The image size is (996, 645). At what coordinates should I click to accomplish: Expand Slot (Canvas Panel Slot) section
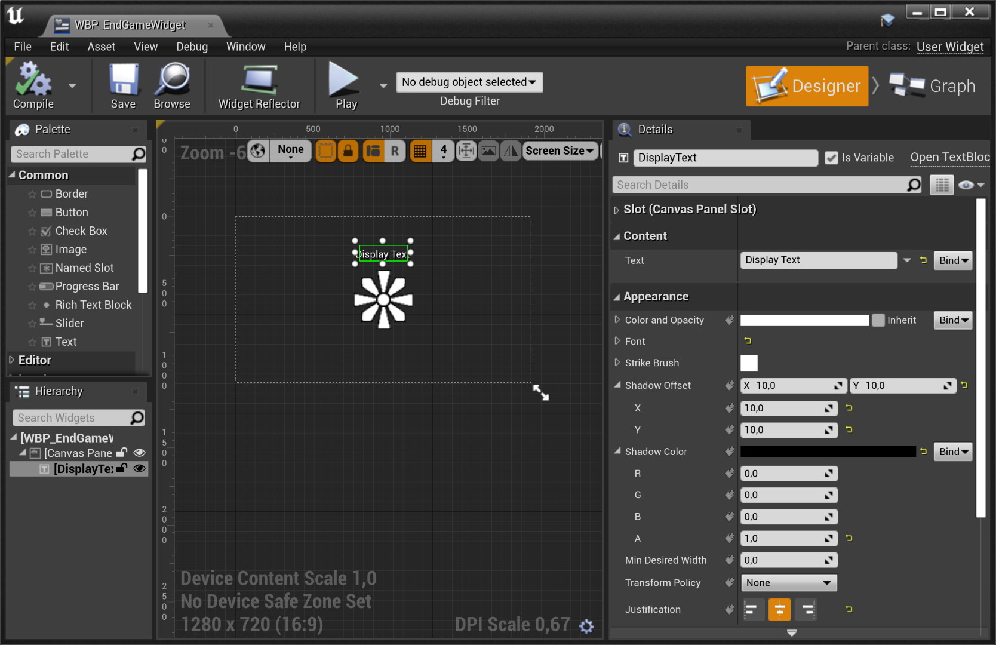pos(617,210)
